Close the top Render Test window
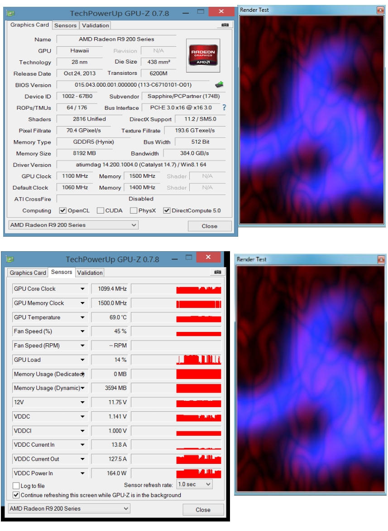The height and width of the screenshot is (531, 388). [x=380, y=10]
